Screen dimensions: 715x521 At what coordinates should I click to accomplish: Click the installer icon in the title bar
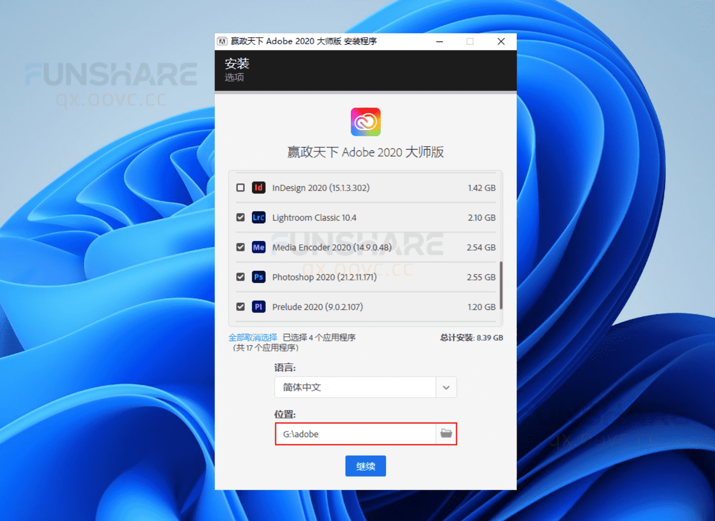coord(222,41)
